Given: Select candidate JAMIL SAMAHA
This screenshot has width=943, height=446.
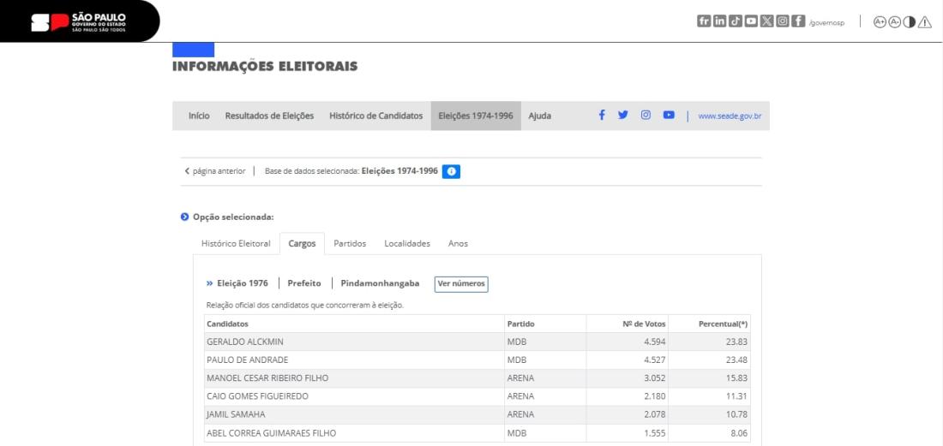Looking at the screenshot, I should tap(236, 415).
